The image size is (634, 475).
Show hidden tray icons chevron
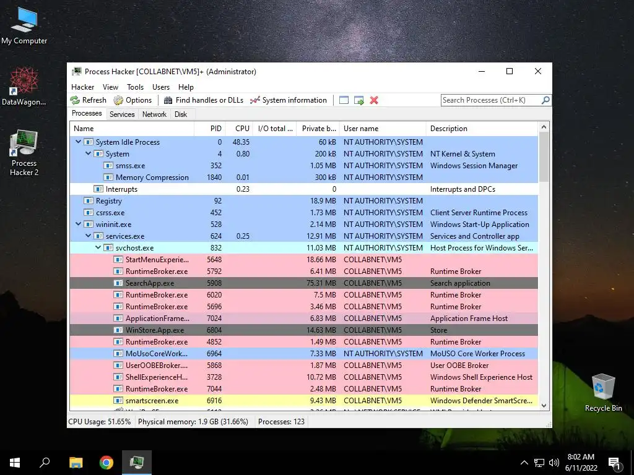tap(524, 463)
